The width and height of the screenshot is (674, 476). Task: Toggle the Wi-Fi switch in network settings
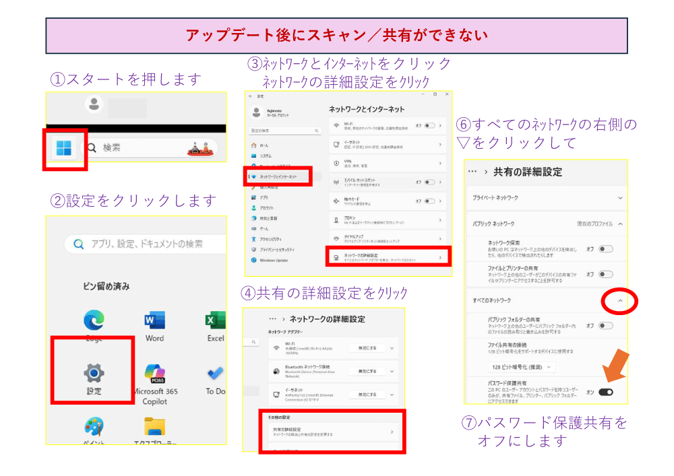coord(429,125)
